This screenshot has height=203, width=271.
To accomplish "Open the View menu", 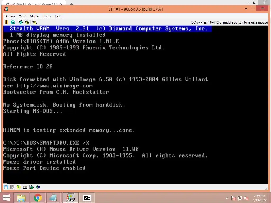I will (x=22, y=16).
